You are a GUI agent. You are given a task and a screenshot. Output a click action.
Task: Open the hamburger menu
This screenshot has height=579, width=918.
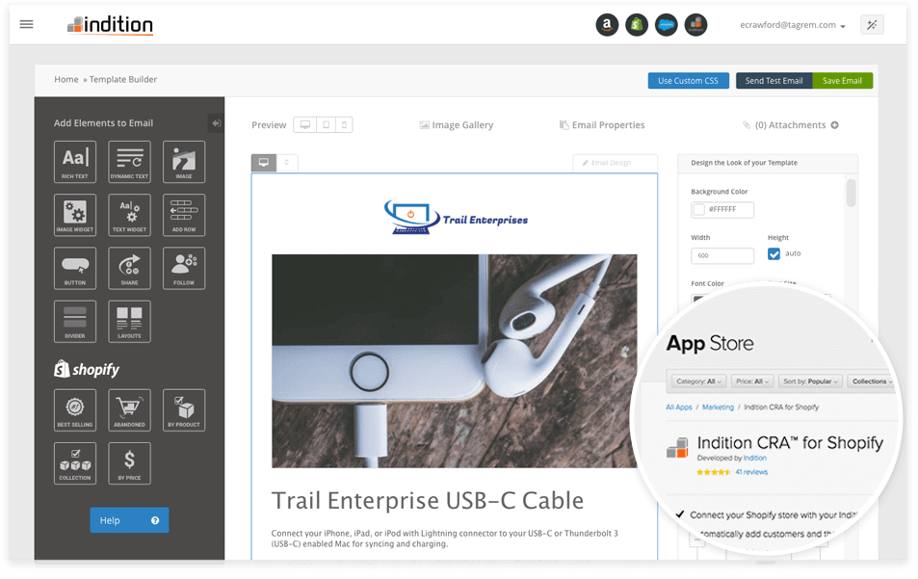(x=26, y=24)
